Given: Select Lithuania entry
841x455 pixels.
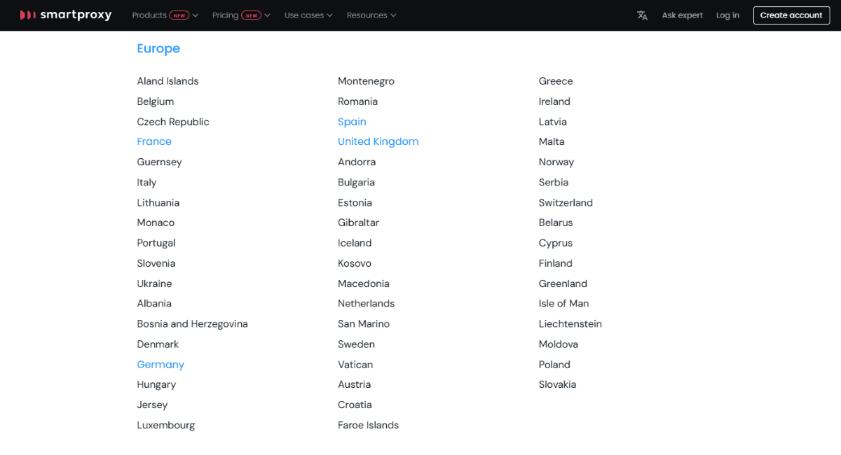Looking at the screenshot, I should 158,202.
